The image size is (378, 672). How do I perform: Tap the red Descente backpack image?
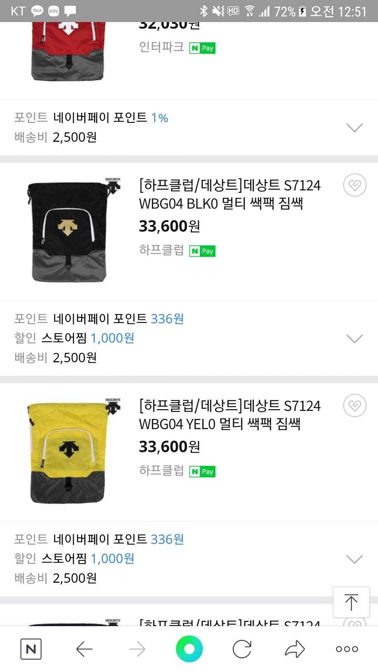68,51
